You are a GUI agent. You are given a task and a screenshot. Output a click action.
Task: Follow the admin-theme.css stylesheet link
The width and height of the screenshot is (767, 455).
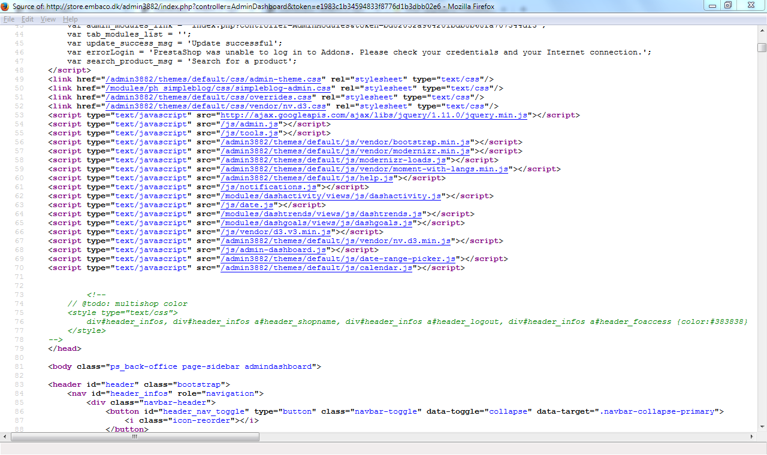point(213,79)
